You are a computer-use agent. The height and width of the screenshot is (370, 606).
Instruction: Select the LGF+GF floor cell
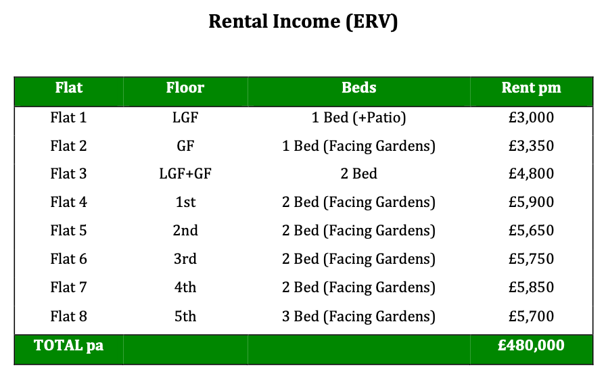pyautogui.click(x=185, y=174)
